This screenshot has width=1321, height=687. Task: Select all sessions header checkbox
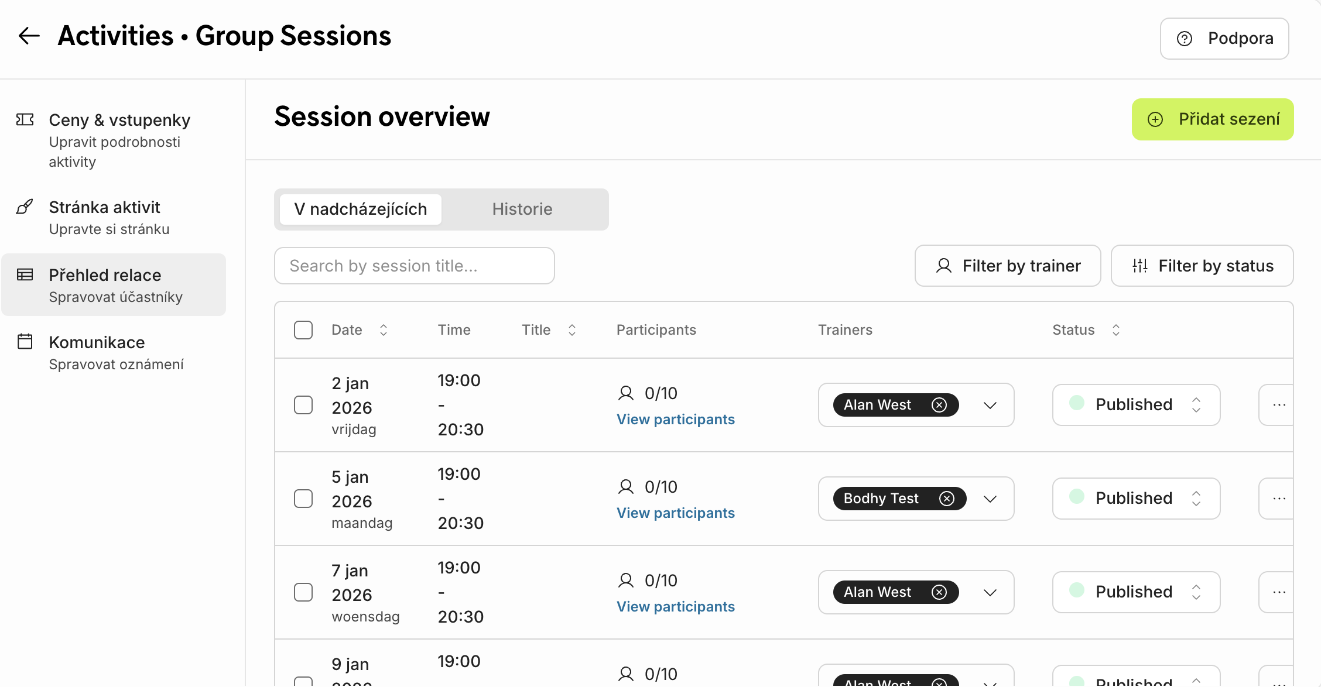[303, 330]
